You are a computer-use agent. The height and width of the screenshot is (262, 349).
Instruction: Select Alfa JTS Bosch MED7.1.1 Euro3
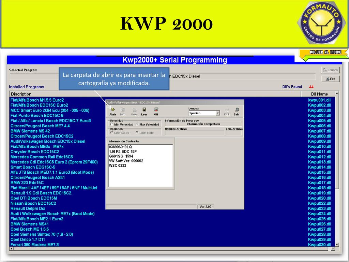(52, 172)
